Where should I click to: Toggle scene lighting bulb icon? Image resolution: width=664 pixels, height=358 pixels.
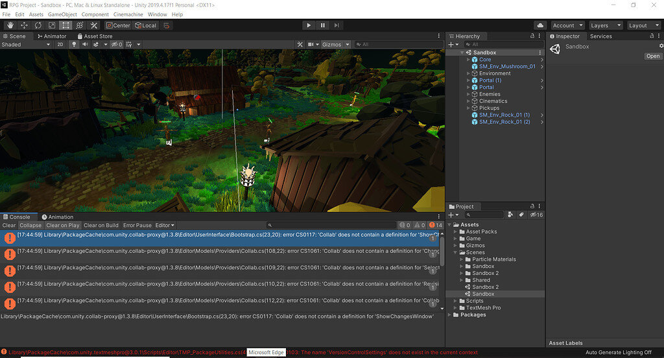point(74,45)
